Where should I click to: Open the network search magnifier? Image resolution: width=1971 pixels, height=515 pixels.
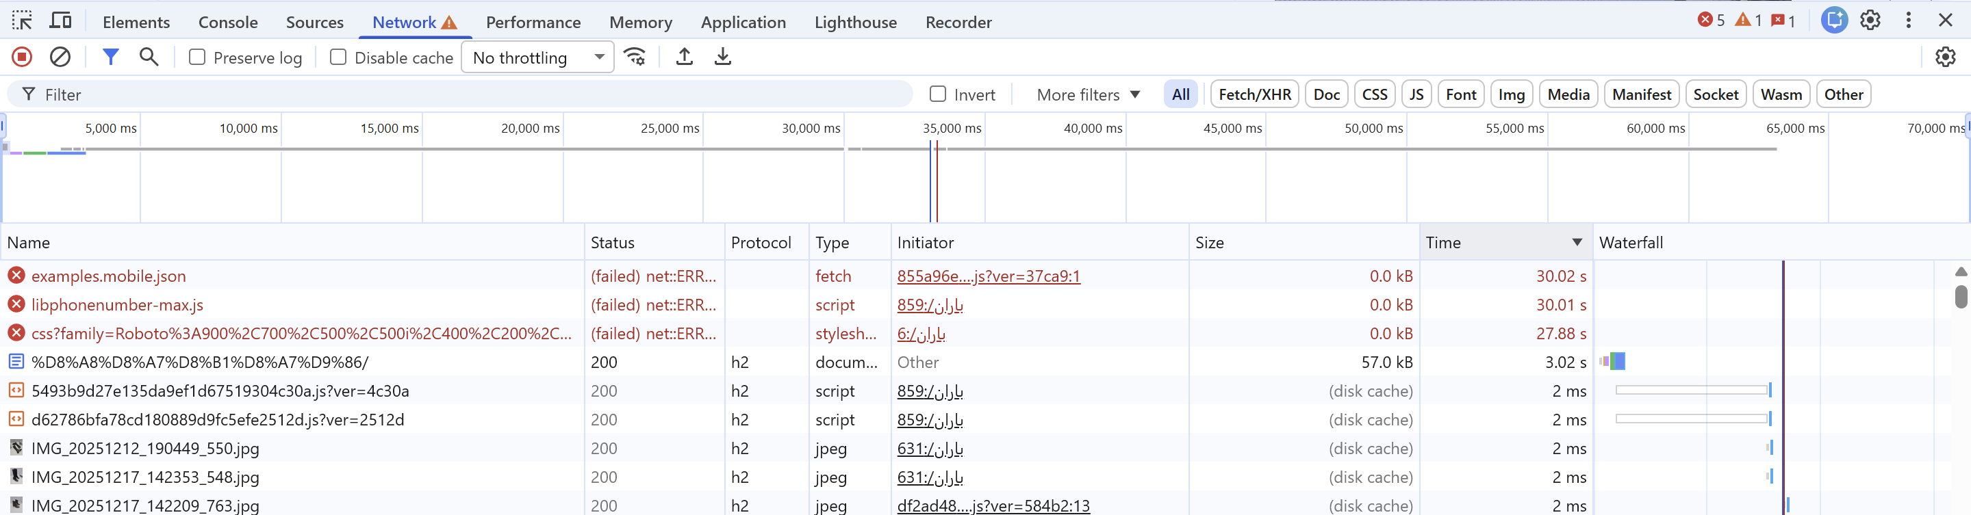[x=149, y=57]
